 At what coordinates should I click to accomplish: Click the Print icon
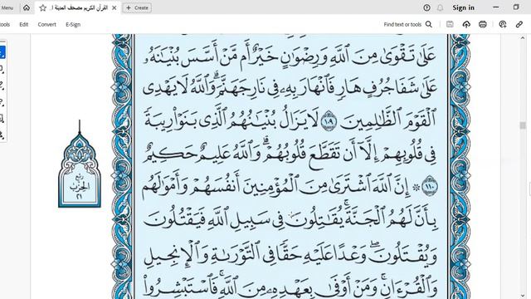[483, 24]
